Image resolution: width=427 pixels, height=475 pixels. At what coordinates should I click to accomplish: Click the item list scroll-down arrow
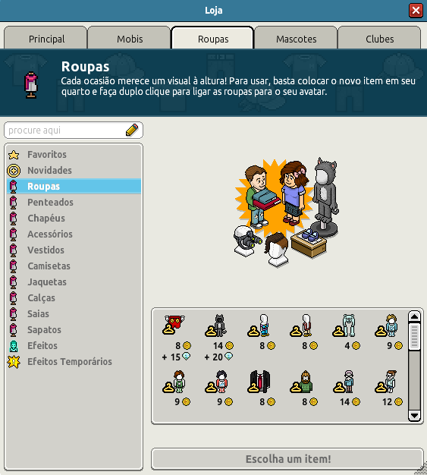(x=414, y=415)
